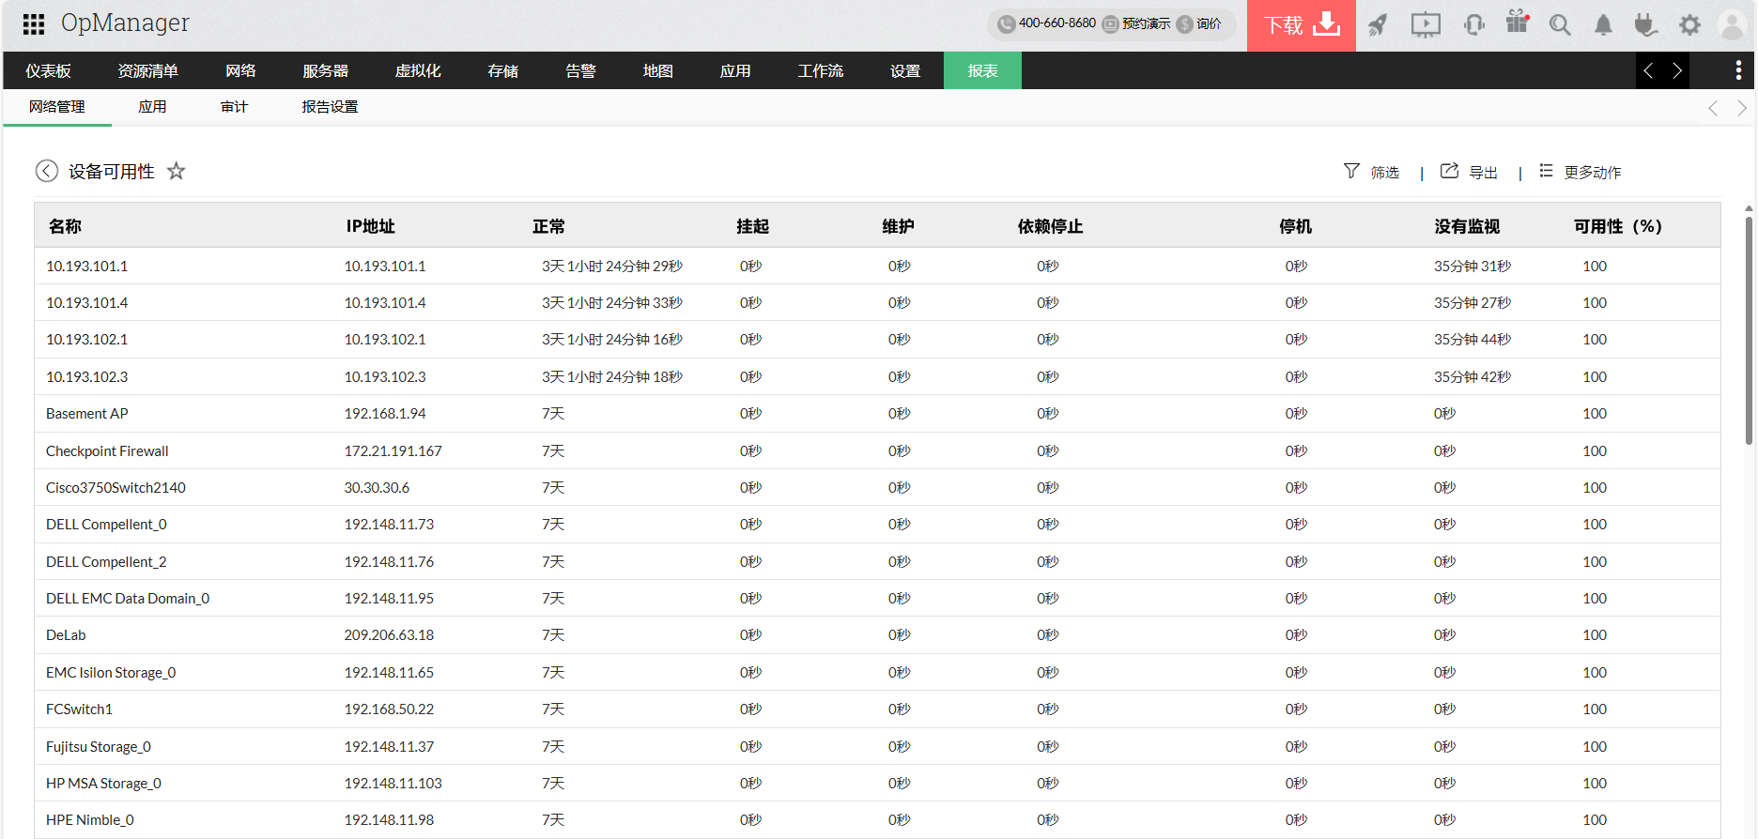Open the 筛选 filter option

point(1372,172)
